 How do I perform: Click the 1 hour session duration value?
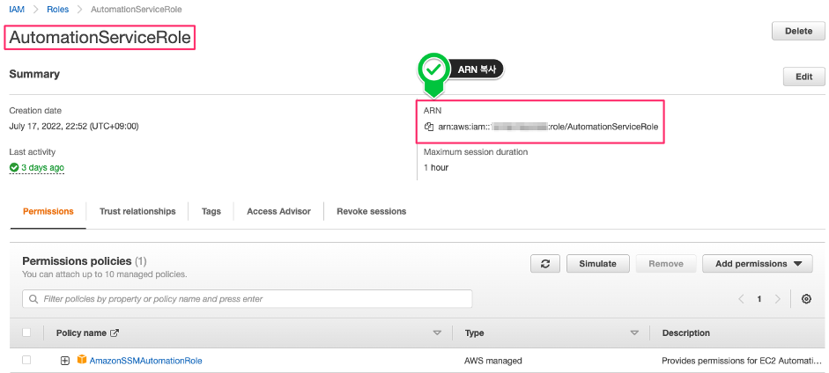click(x=436, y=168)
